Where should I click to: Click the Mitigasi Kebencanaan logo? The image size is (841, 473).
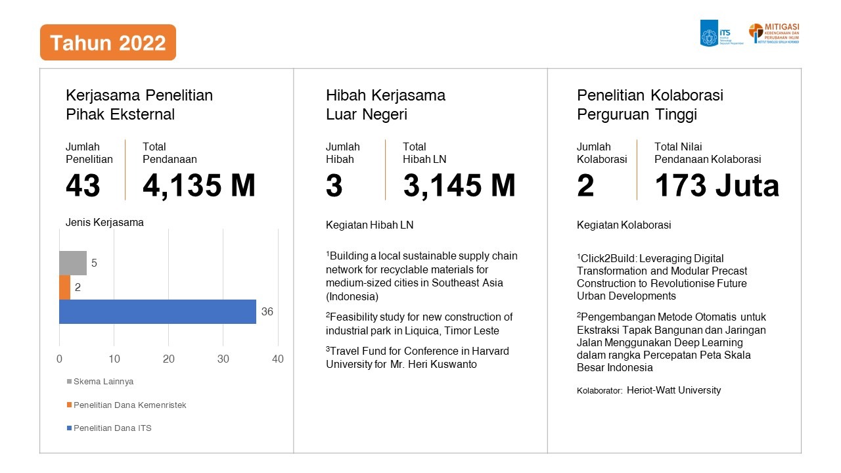pyautogui.click(x=774, y=33)
